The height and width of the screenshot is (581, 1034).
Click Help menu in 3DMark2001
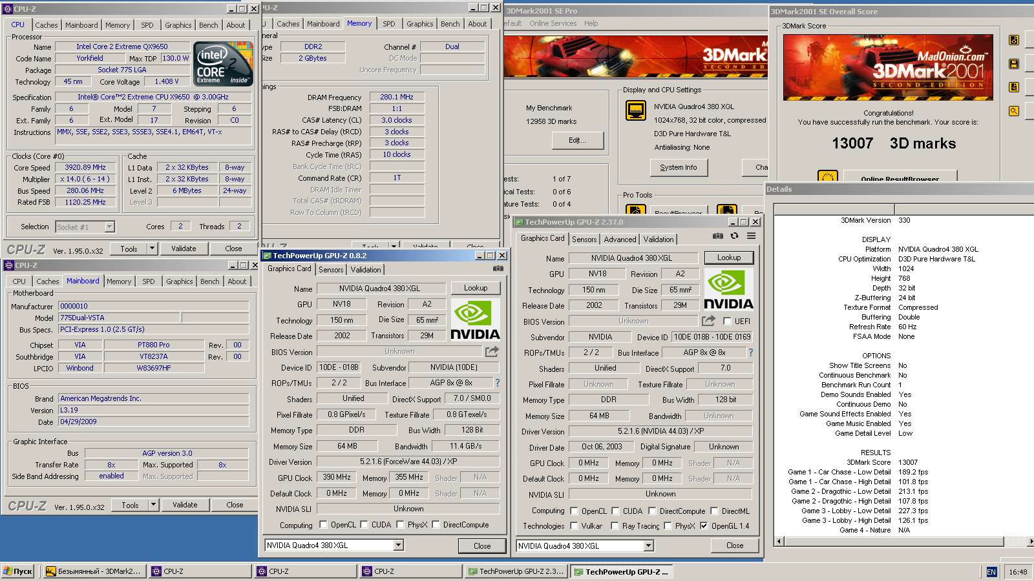591,23
